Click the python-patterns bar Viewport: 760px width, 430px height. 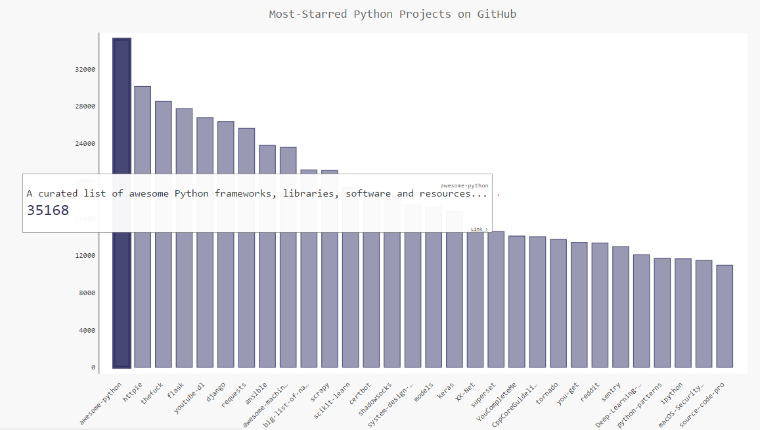(x=663, y=312)
